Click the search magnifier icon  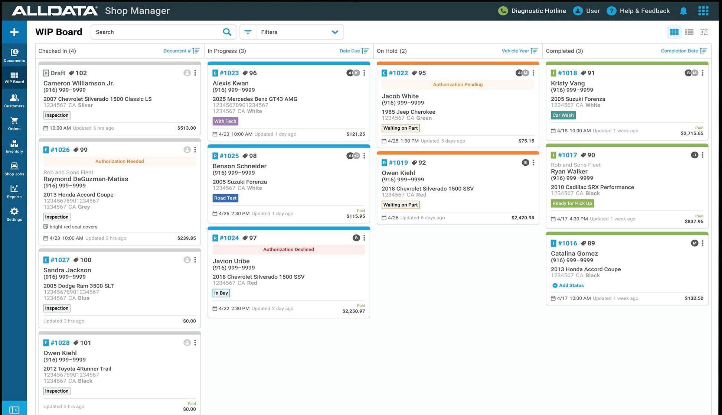click(x=227, y=32)
